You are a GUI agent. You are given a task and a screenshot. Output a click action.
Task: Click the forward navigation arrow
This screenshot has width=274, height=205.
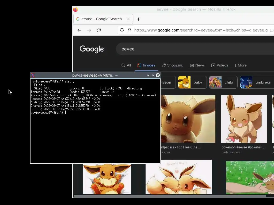click(x=89, y=30)
